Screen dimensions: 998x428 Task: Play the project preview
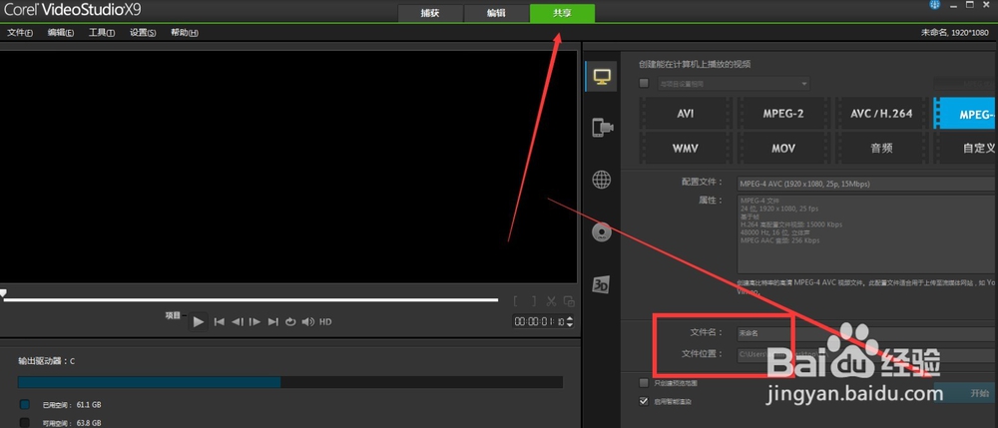click(x=199, y=322)
